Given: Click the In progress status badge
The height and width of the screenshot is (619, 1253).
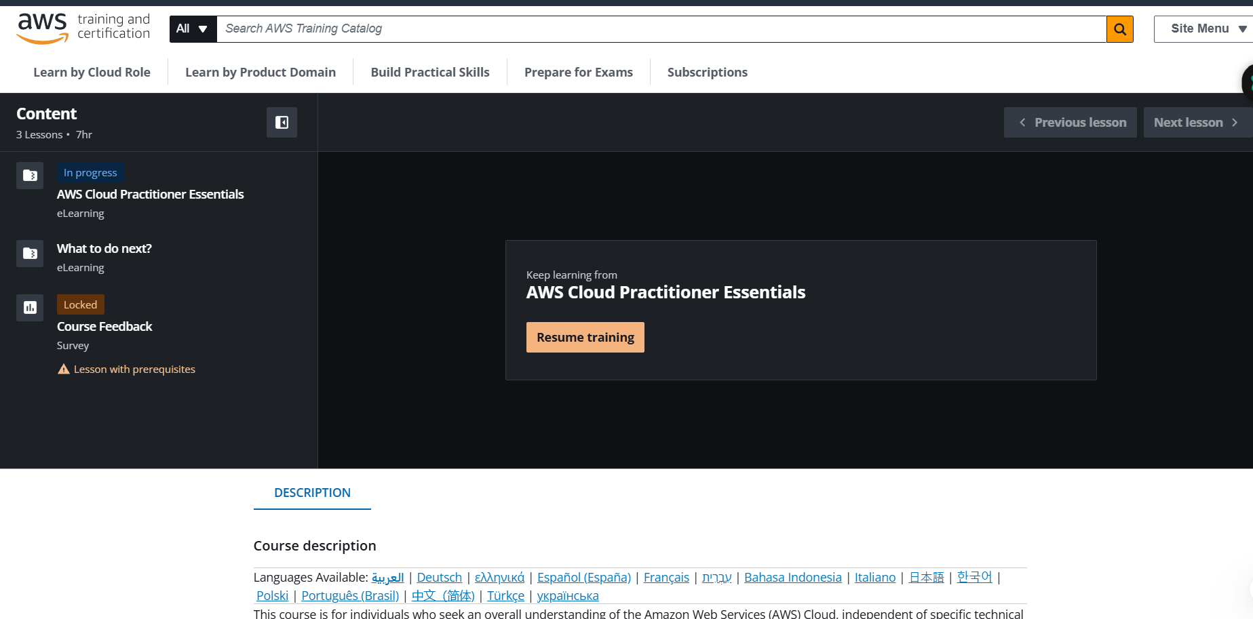Looking at the screenshot, I should [x=90, y=172].
